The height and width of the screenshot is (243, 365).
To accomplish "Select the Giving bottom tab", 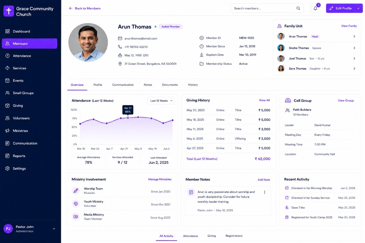I will click(212, 236).
